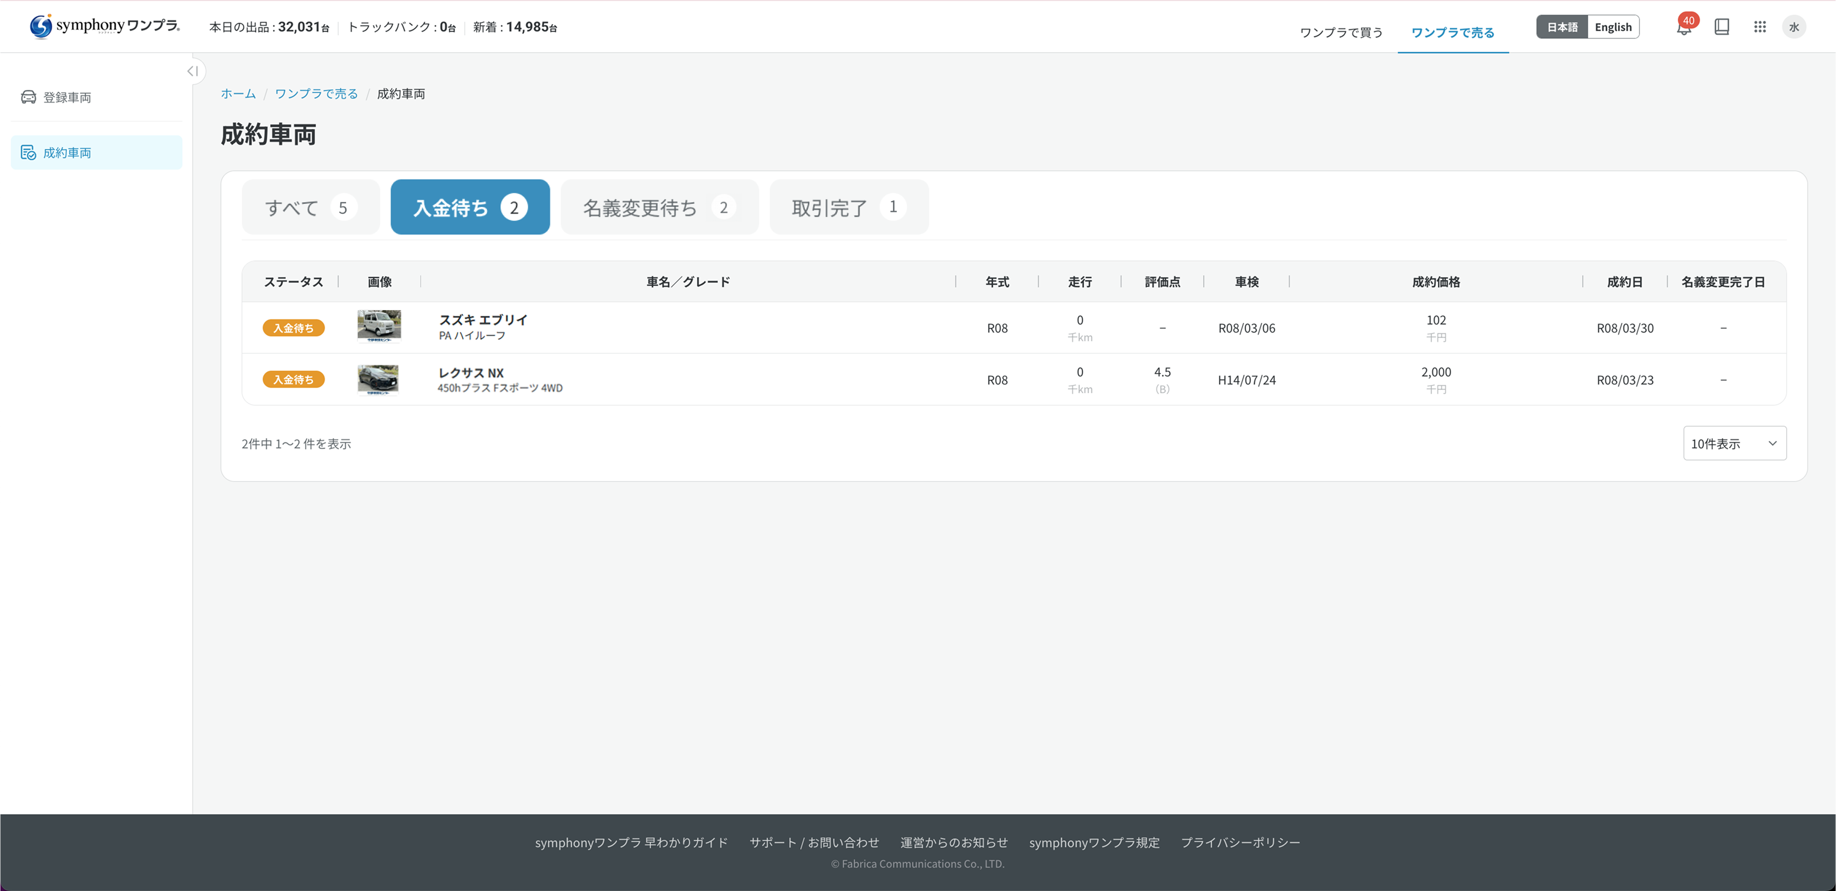The height and width of the screenshot is (891, 1836).
Task: Open the ホーム breadcrumb link
Action: [238, 93]
